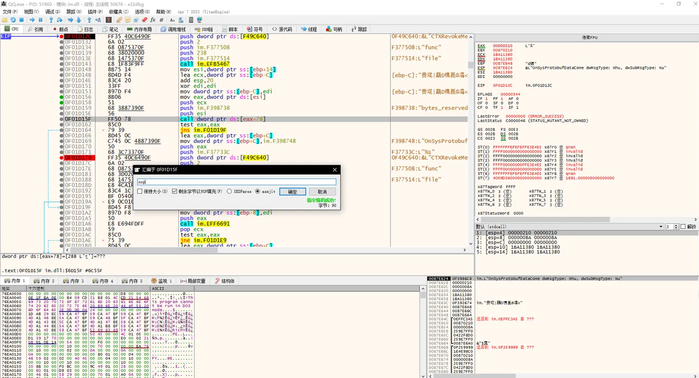Click the Pause execution toolbar icon
The height and width of the screenshot is (378, 699).
pos(40,20)
